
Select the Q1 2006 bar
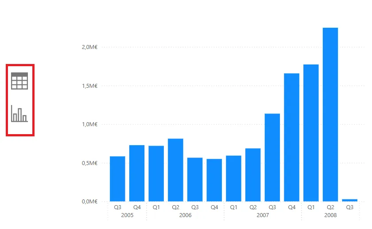(x=156, y=173)
